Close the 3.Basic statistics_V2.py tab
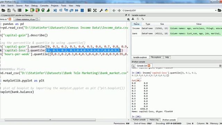Screen dimensions: 222x125 pyautogui.click(x=37, y=19)
